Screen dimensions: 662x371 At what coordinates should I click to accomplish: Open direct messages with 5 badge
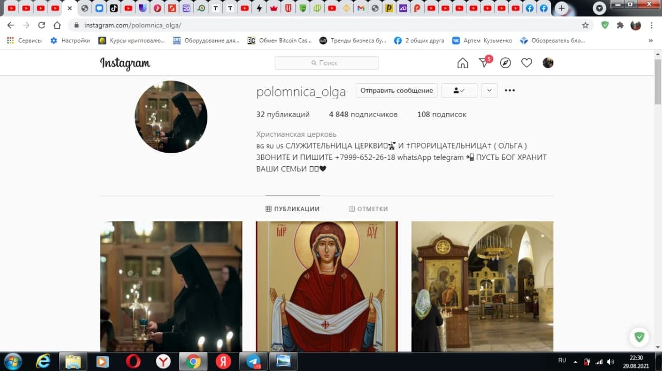pos(485,62)
